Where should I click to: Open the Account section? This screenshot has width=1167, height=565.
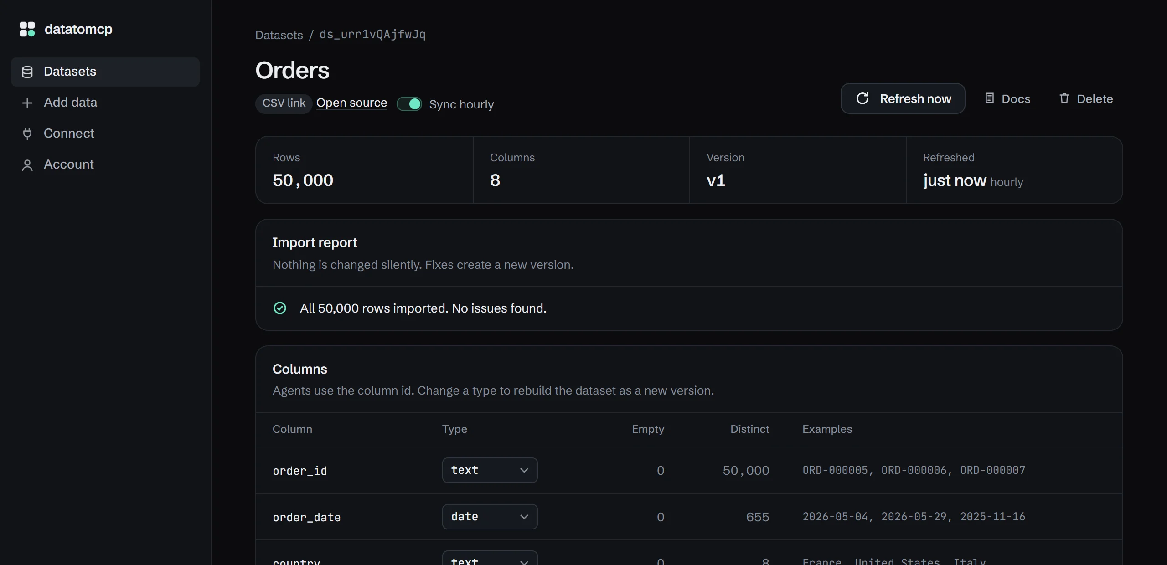coord(105,164)
